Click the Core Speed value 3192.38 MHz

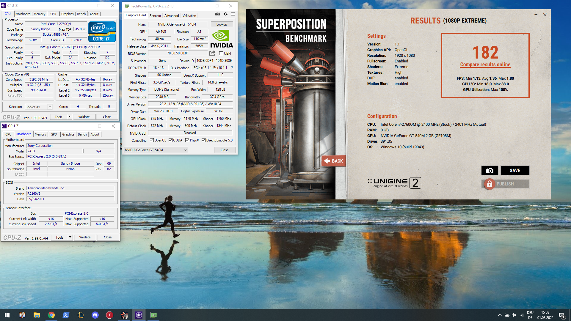tap(39, 80)
